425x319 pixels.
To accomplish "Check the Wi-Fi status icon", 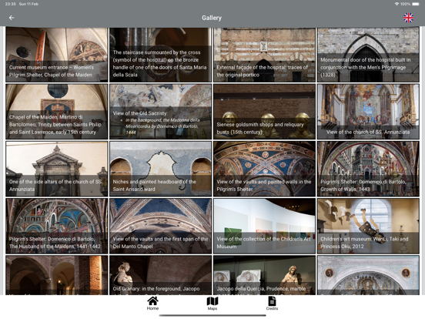I will click(397, 4).
